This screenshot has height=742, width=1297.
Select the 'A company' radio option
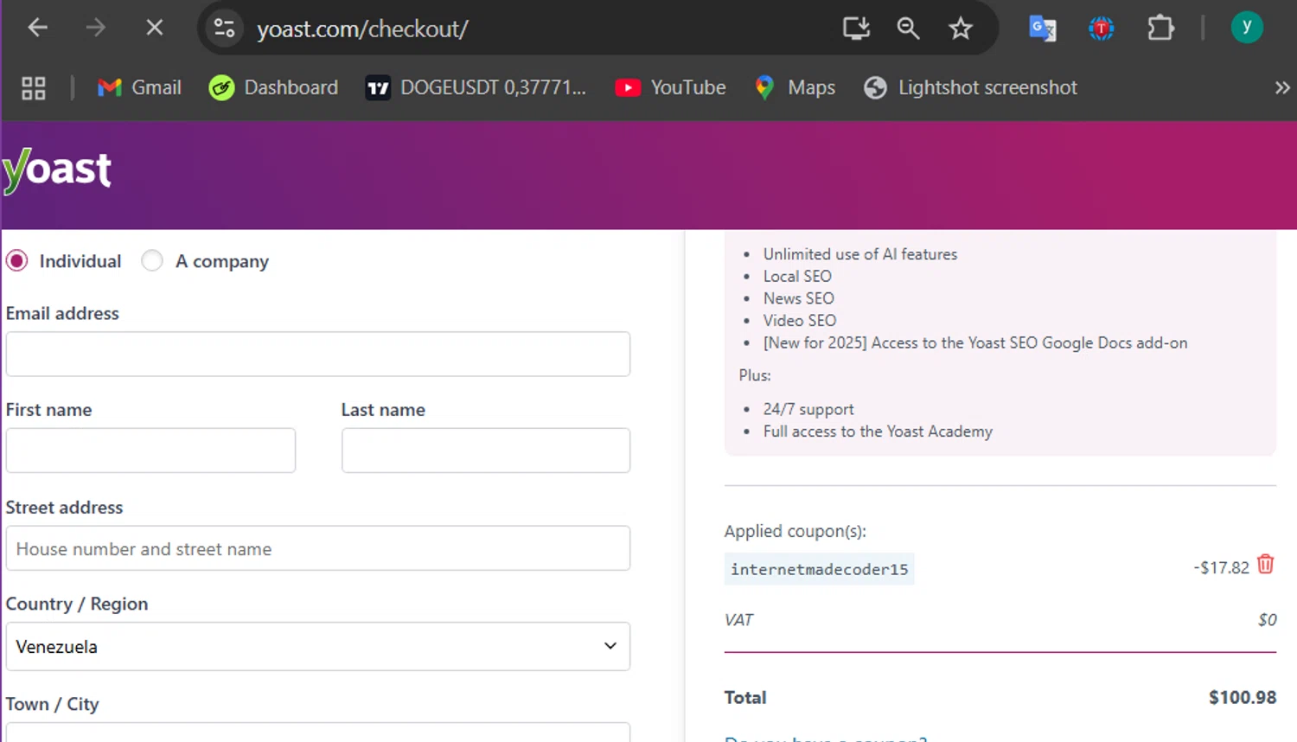[152, 260]
